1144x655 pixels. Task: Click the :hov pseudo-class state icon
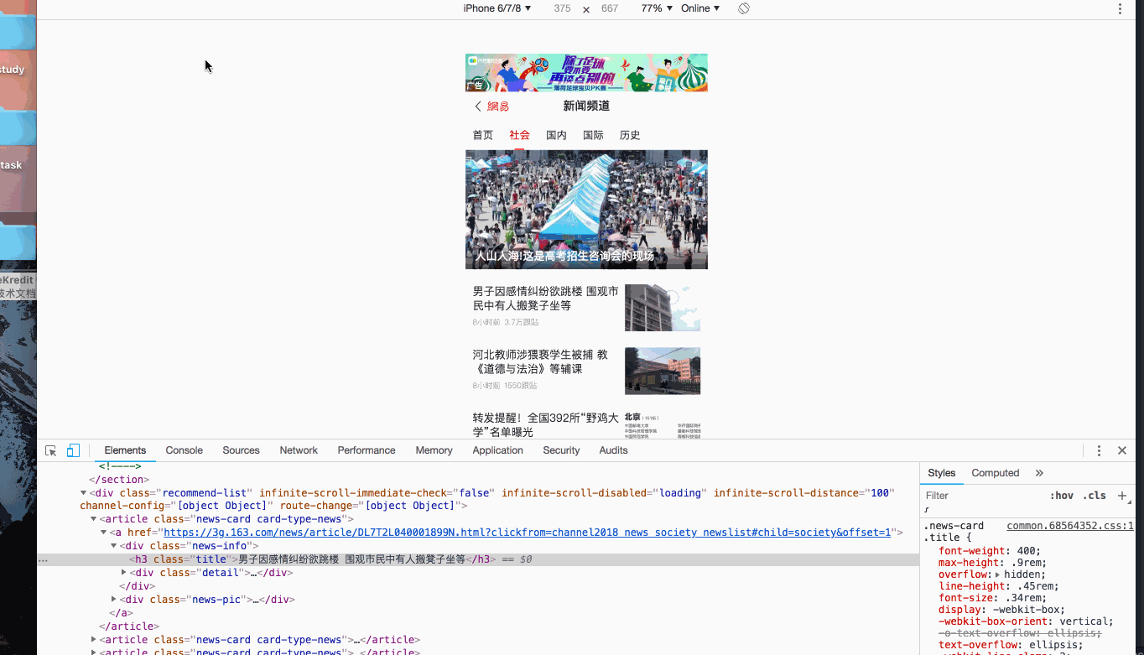(x=1062, y=495)
